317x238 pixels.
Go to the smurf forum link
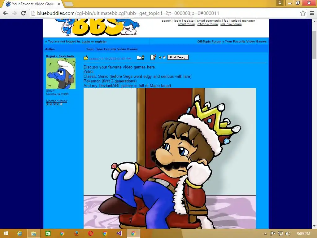[186, 24]
